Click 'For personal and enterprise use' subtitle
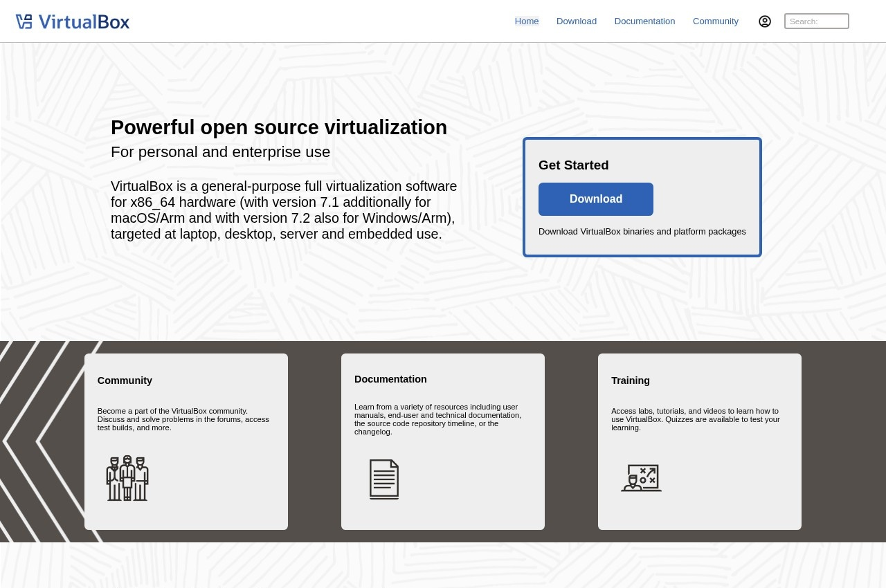The image size is (886, 588). [221, 152]
